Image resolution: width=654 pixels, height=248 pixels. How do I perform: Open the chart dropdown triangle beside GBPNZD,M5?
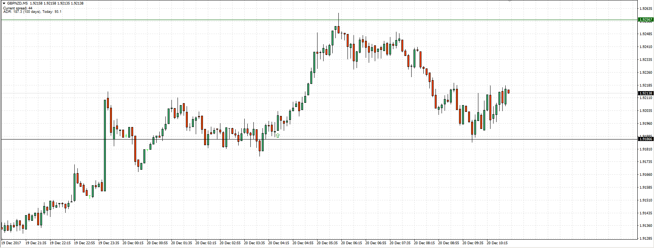pyautogui.click(x=4, y=3)
